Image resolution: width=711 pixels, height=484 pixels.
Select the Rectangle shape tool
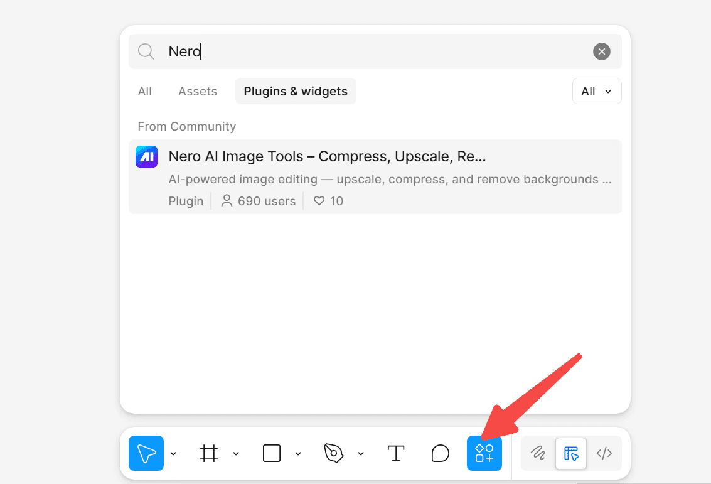[272, 453]
